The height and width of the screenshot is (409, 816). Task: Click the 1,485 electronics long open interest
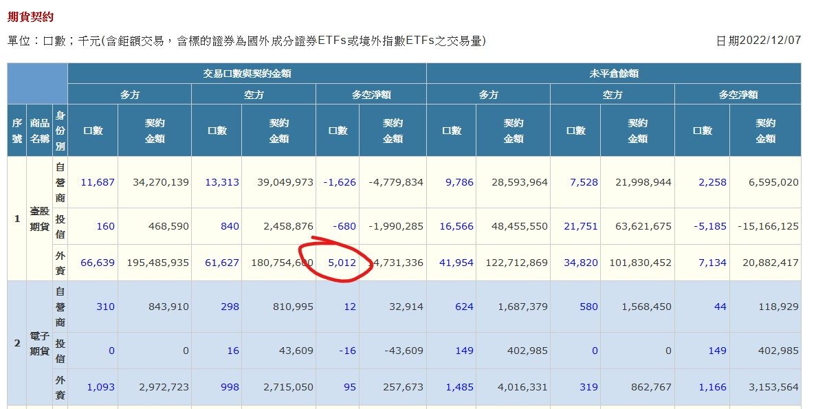coord(460,387)
